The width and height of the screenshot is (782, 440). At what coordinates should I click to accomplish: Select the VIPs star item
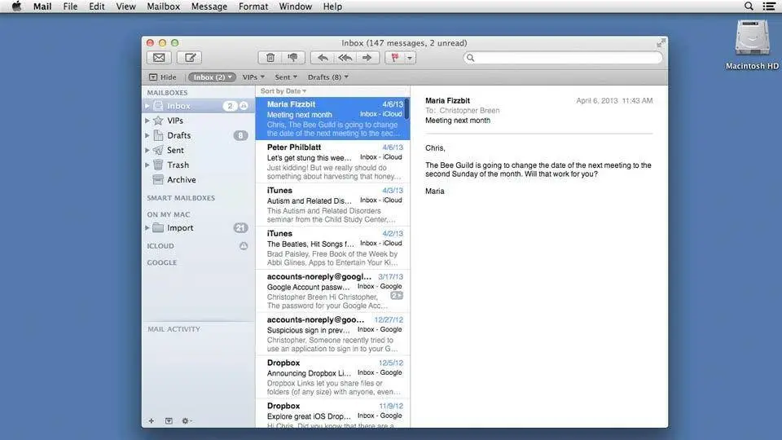point(198,121)
